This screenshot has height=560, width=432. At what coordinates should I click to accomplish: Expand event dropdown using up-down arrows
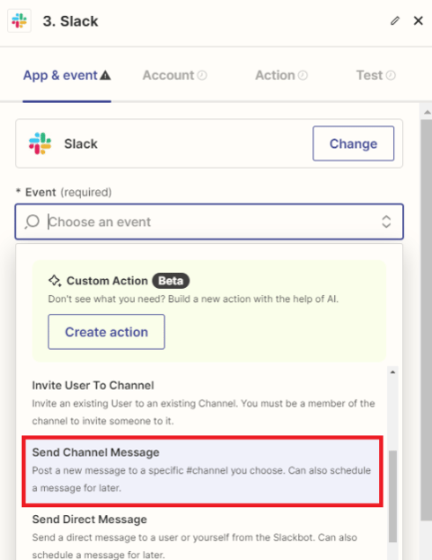386,222
